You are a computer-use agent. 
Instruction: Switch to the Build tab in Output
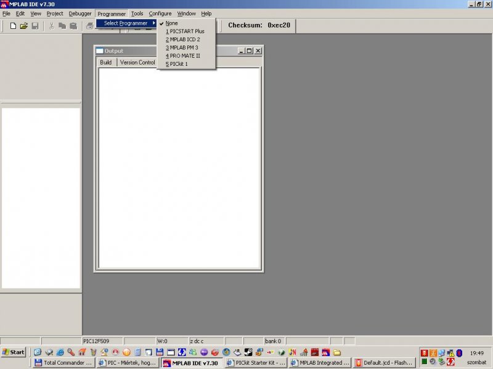(105, 63)
